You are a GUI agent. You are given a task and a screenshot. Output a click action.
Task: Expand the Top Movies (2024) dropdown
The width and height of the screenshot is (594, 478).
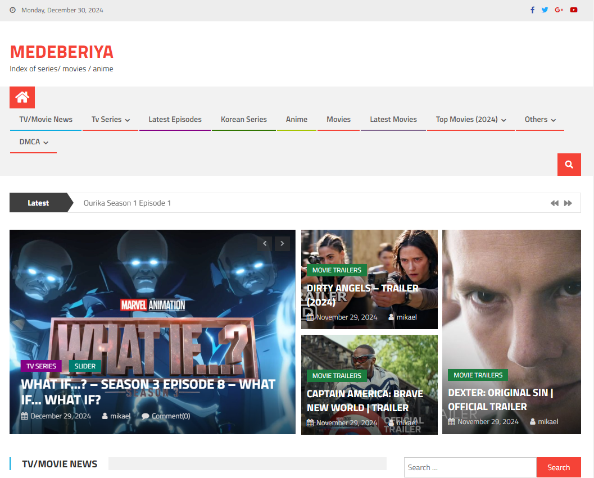(470, 120)
